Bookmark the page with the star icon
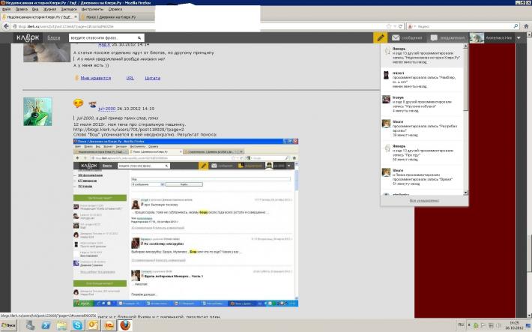The width and height of the screenshot is (532, 332). (x=389, y=26)
